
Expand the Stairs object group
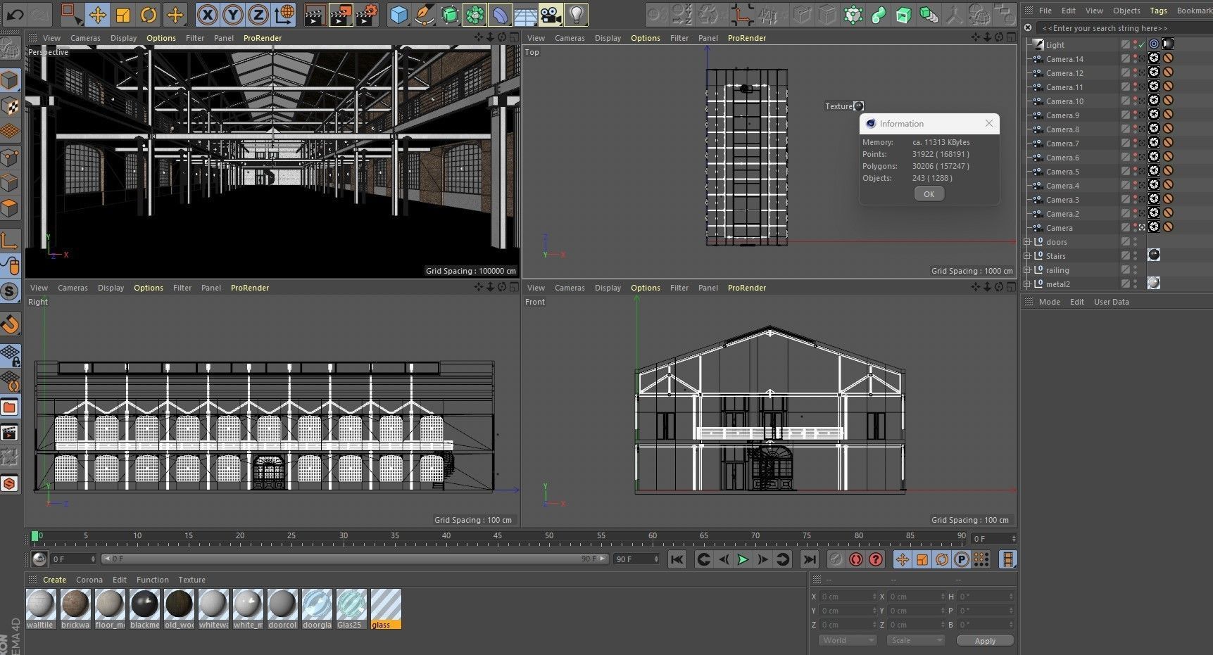(1026, 256)
